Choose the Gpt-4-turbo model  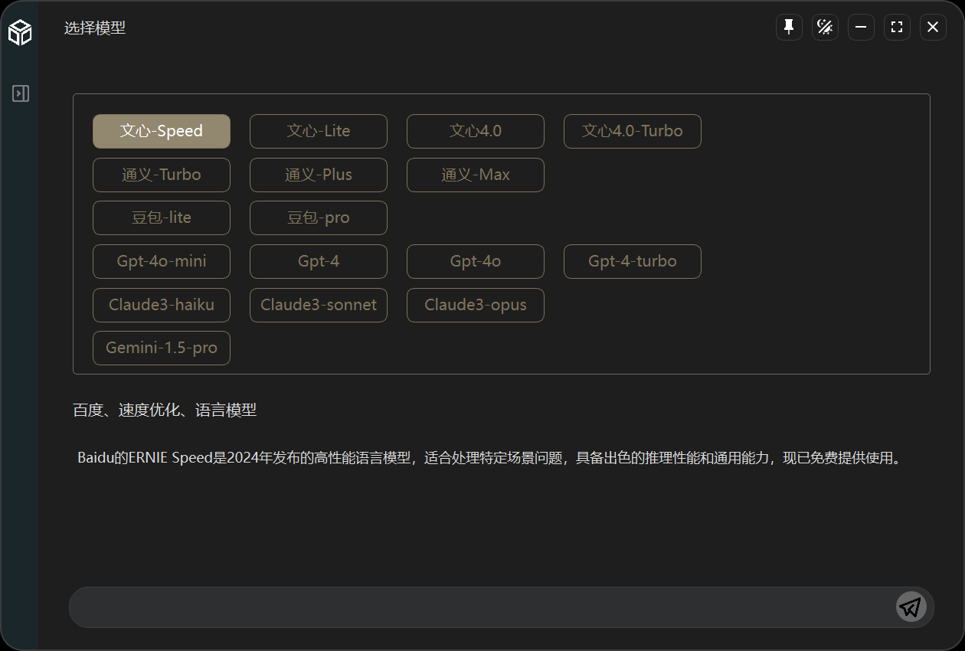click(x=633, y=261)
